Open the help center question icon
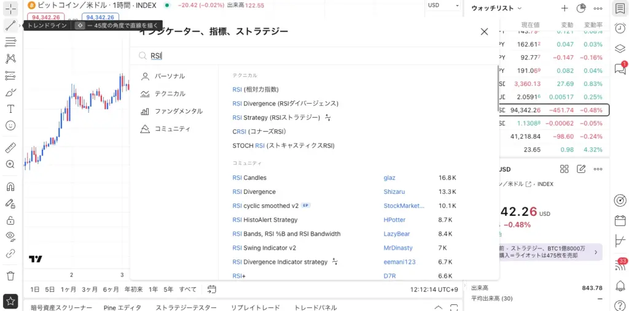629x311 pixels. [620, 305]
